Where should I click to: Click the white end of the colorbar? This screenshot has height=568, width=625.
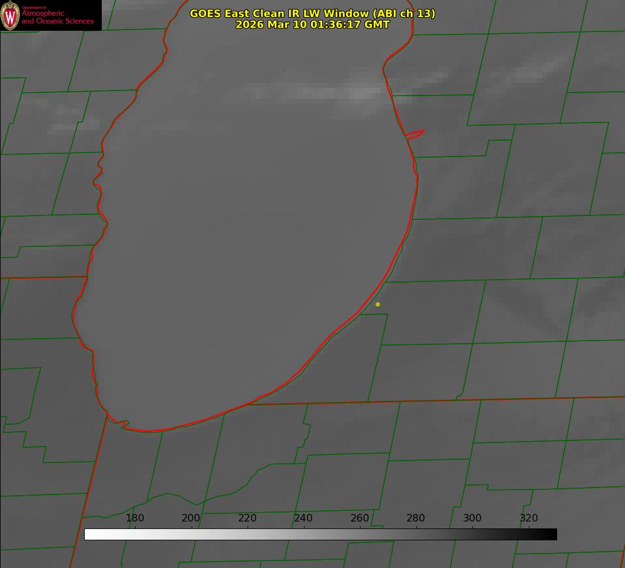pyautogui.click(x=89, y=535)
